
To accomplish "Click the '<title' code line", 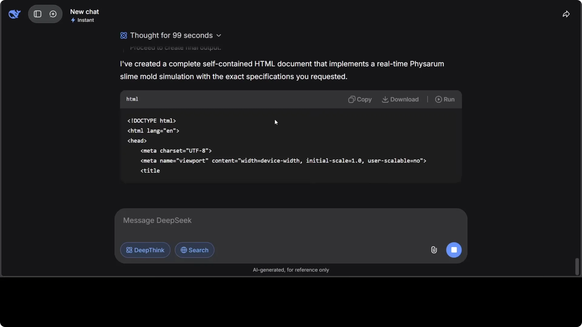I will (x=150, y=171).
